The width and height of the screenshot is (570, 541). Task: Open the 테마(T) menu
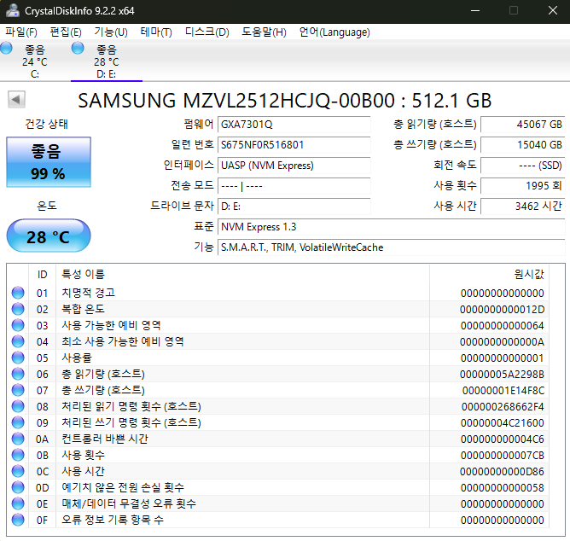click(156, 32)
